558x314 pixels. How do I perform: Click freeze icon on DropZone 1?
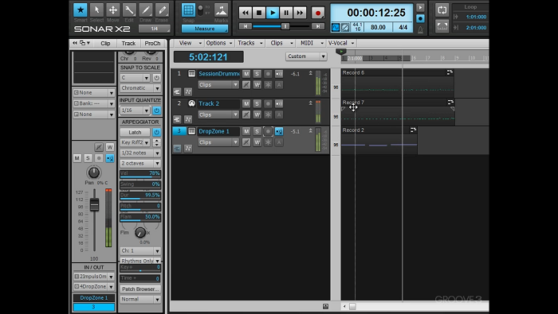click(268, 142)
